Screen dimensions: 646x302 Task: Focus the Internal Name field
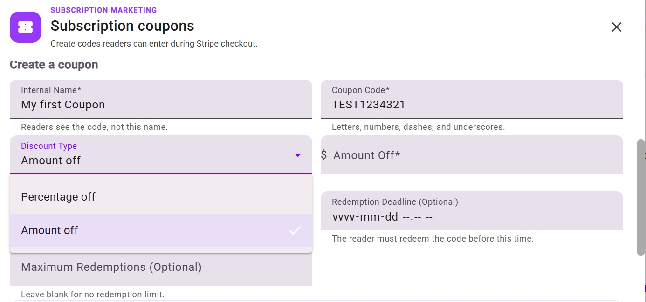click(161, 99)
